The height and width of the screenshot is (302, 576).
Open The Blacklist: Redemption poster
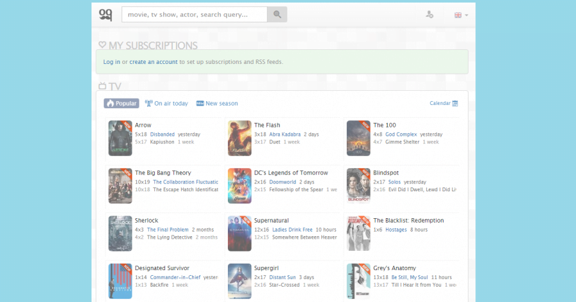tap(358, 234)
